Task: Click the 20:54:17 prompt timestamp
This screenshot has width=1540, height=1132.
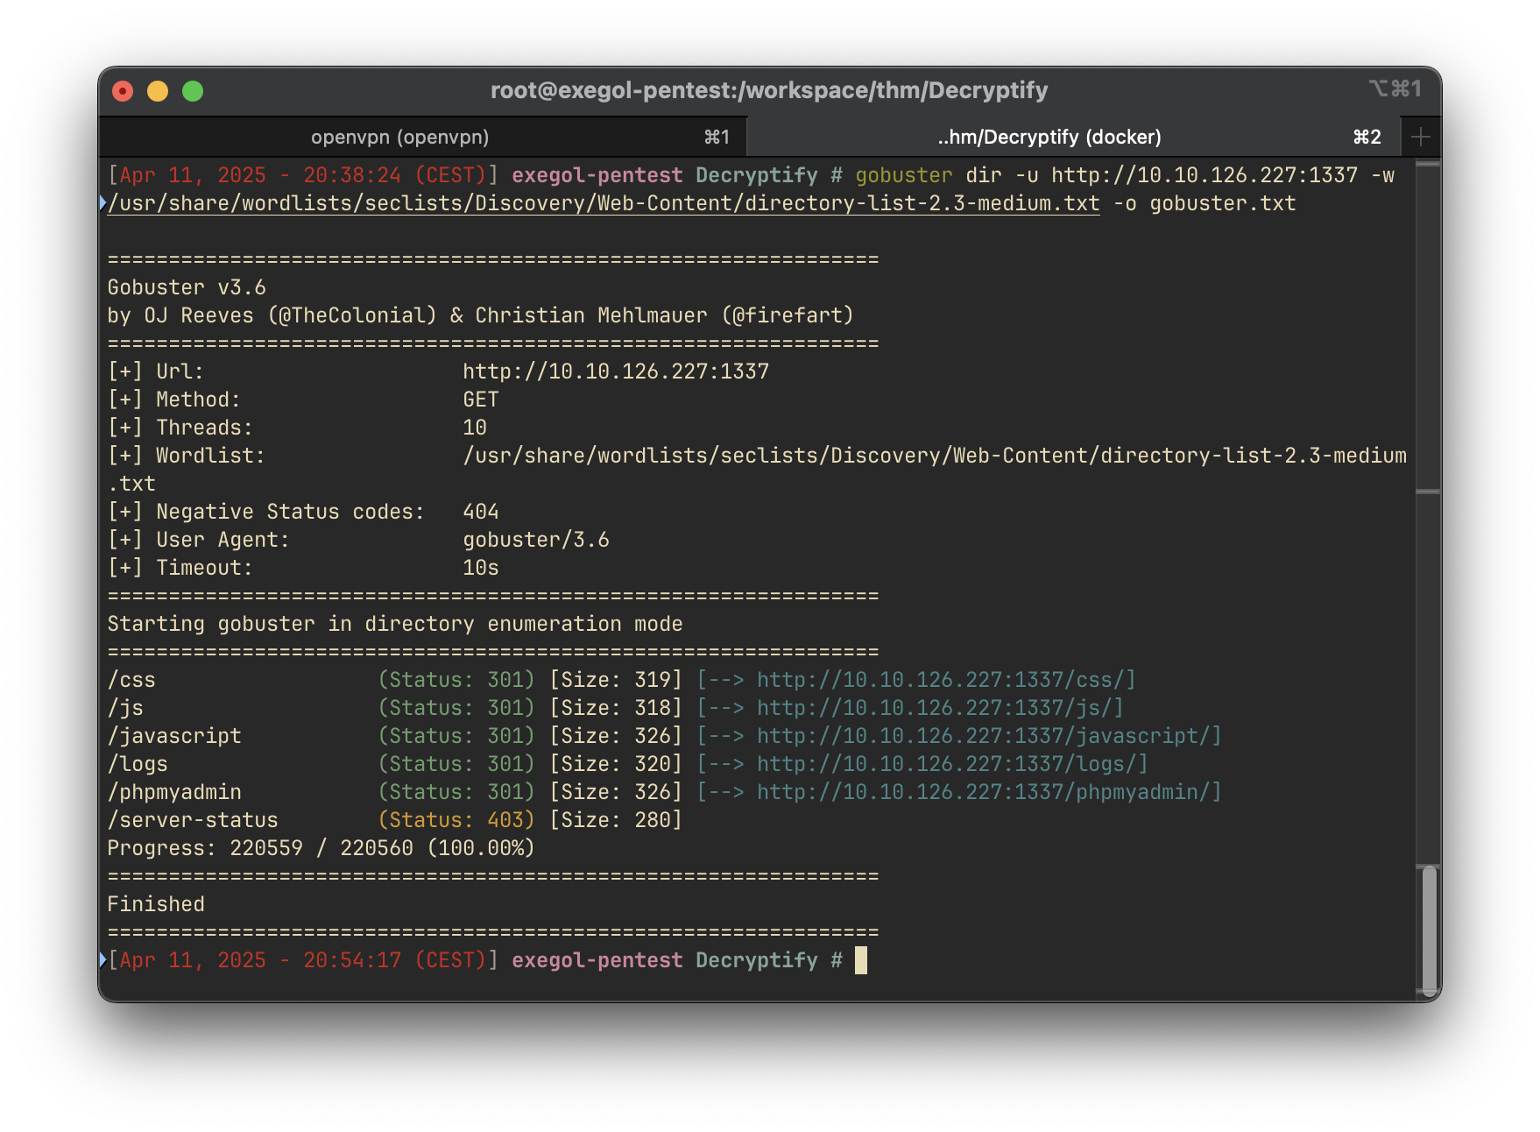Action: 352,960
